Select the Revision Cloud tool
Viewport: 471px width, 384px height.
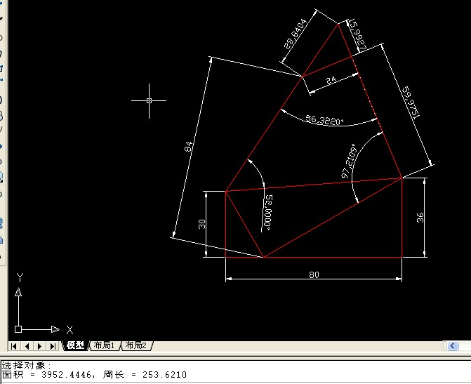point(1,116)
